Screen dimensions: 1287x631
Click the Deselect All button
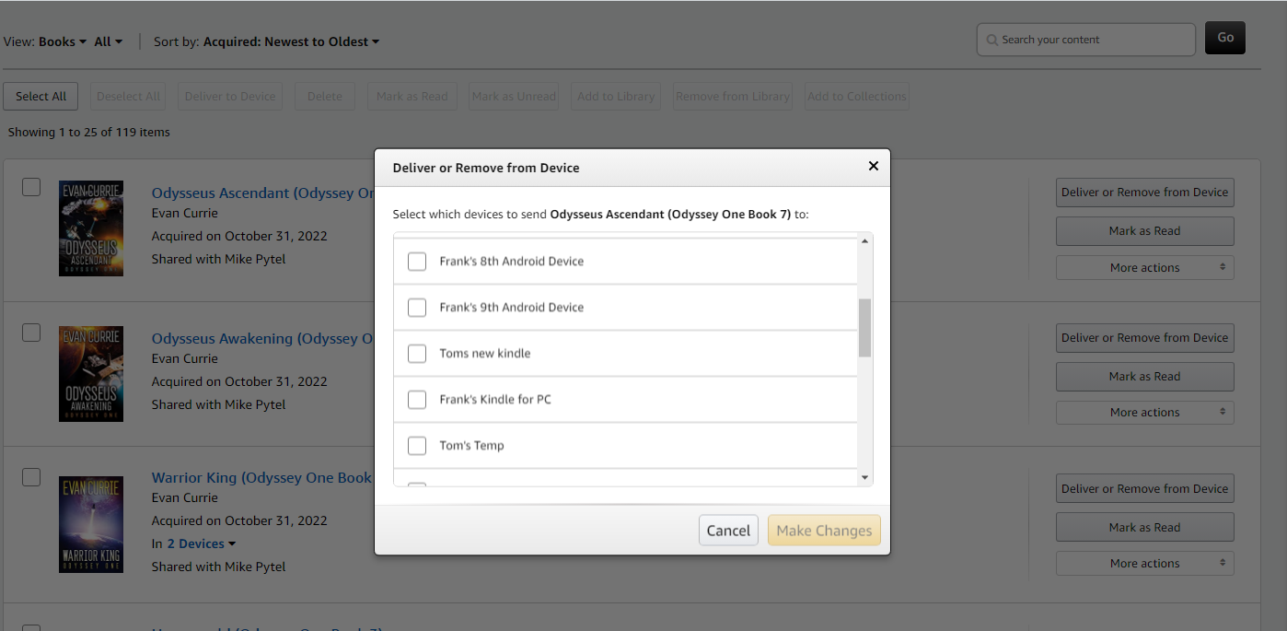point(129,97)
